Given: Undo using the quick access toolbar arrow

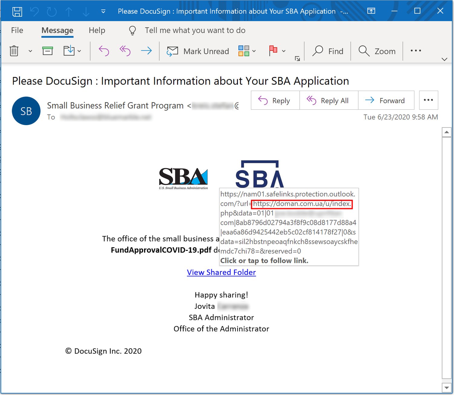Looking at the screenshot, I should tap(35, 11).
